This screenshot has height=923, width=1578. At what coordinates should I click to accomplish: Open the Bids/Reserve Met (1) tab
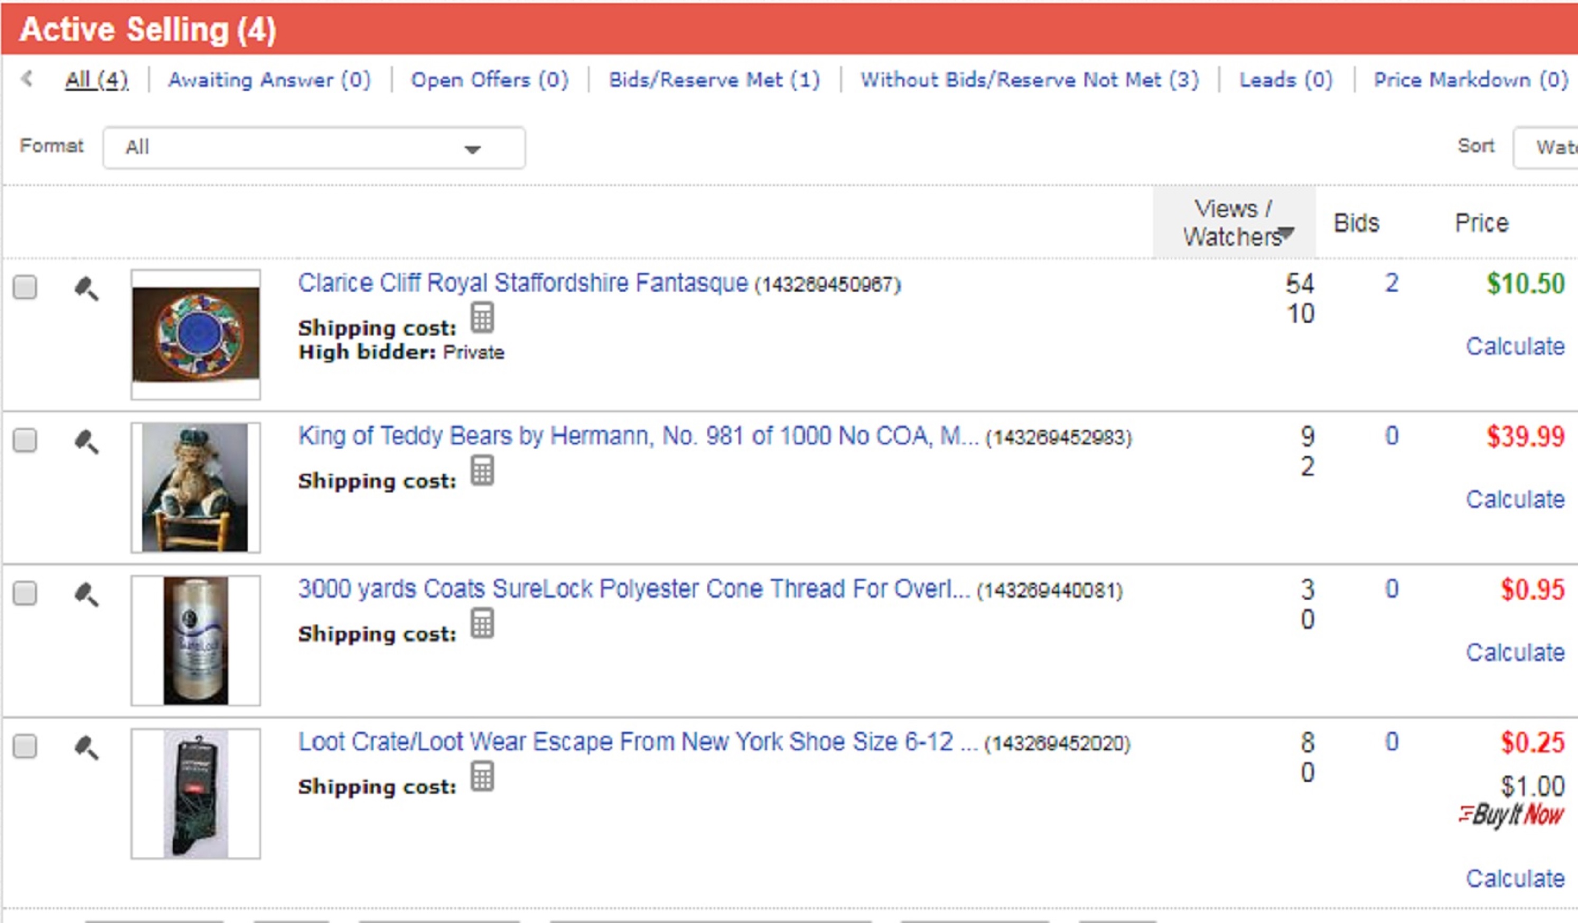click(714, 80)
